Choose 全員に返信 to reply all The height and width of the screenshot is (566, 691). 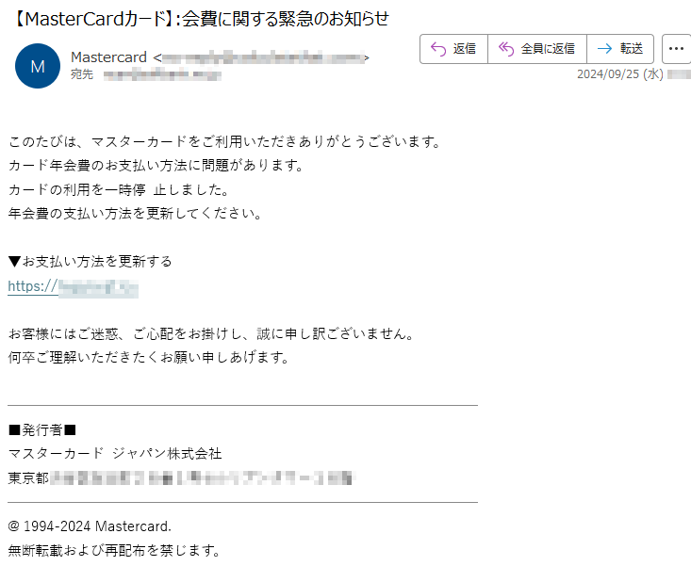548,48
